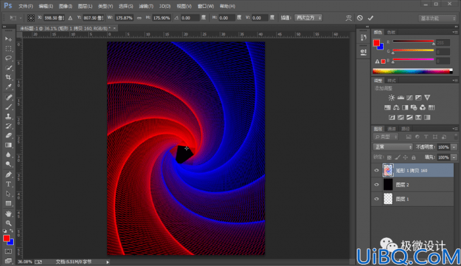This screenshot has height=266, width=461.
Task: Open the layer filter 类型 dropdown
Action: (x=386, y=137)
